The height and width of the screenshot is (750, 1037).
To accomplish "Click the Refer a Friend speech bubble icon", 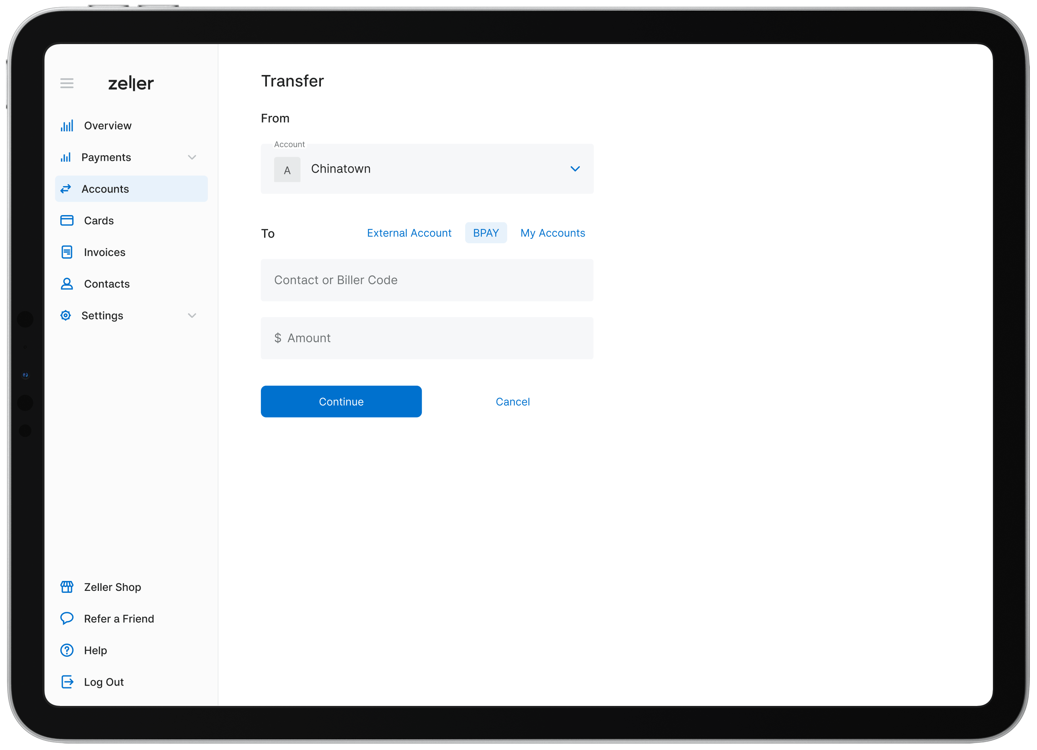I will pos(67,618).
